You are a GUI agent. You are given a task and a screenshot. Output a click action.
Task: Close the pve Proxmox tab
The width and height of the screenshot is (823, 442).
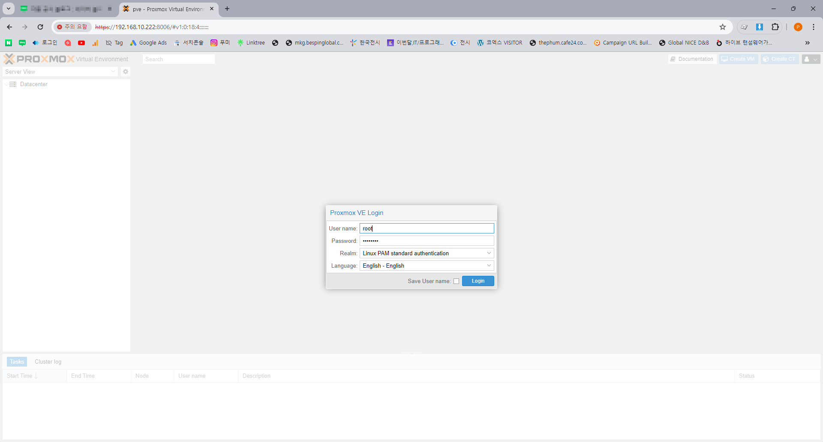click(x=212, y=9)
